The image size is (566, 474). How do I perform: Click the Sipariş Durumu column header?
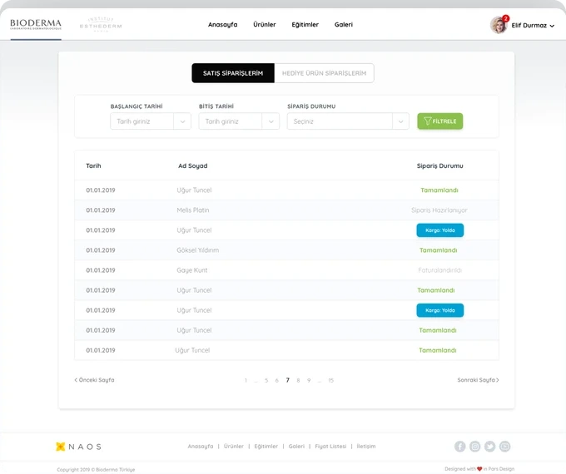click(440, 166)
